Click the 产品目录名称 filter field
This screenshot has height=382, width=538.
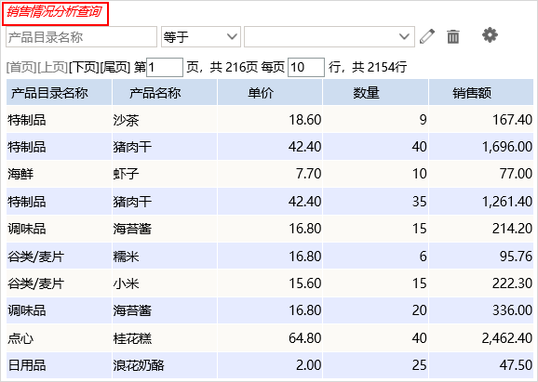(81, 36)
